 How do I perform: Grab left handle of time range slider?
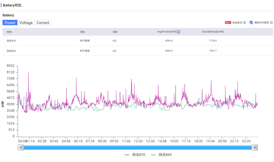tap(21, 147)
